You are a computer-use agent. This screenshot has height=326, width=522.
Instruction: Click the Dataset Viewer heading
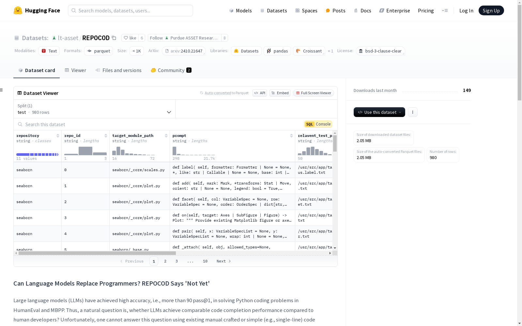[41, 93]
